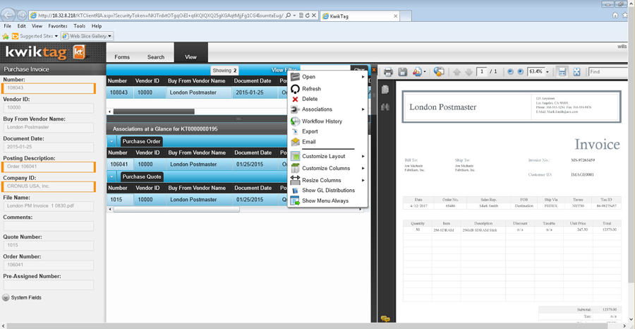Image resolution: width=635 pixels, height=329 pixels.
Task: Zoom out with the minus button
Action: [x=510, y=72]
